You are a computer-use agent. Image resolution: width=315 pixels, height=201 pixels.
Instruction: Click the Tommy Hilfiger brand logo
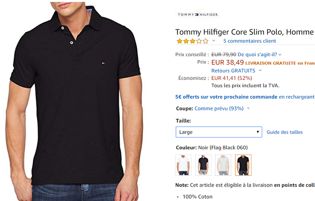coord(198,15)
